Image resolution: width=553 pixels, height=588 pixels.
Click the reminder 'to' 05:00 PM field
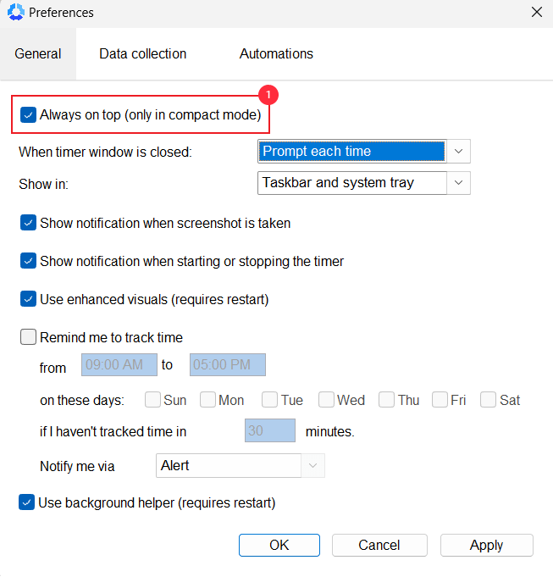click(x=228, y=364)
